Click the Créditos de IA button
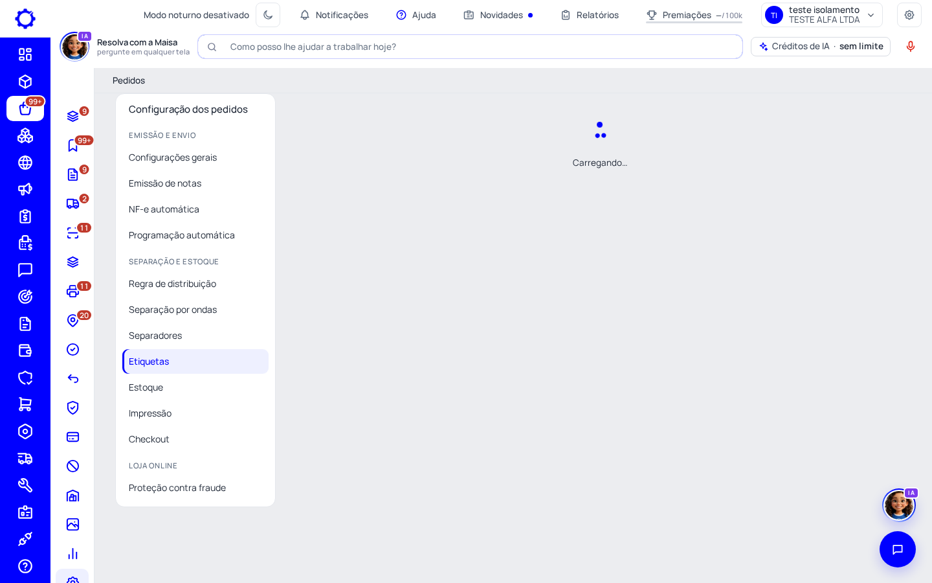Image resolution: width=932 pixels, height=583 pixels. tap(821, 47)
